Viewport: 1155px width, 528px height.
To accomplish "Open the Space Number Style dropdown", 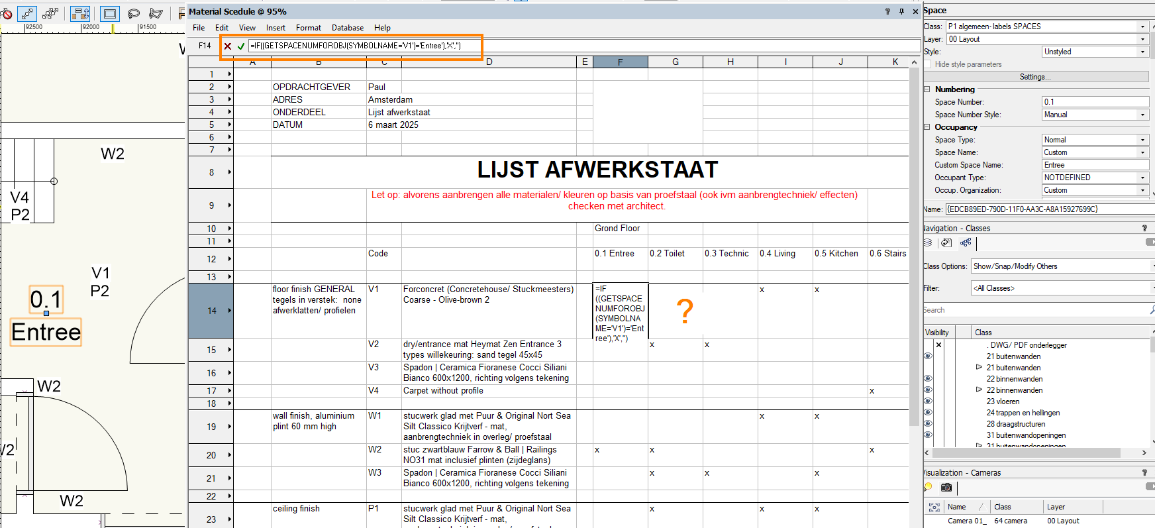I will pyautogui.click(x=1095, y=115).
